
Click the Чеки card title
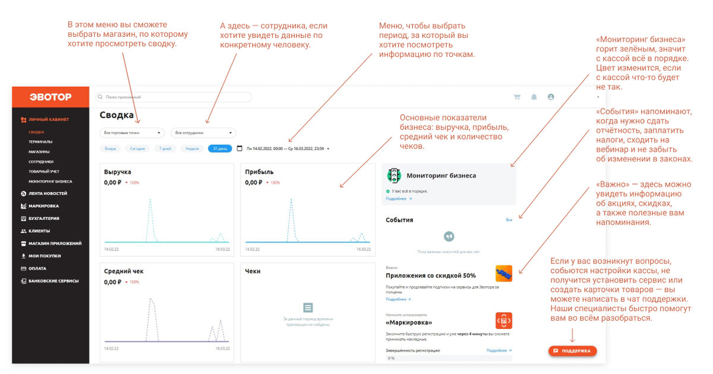point(253,271)
